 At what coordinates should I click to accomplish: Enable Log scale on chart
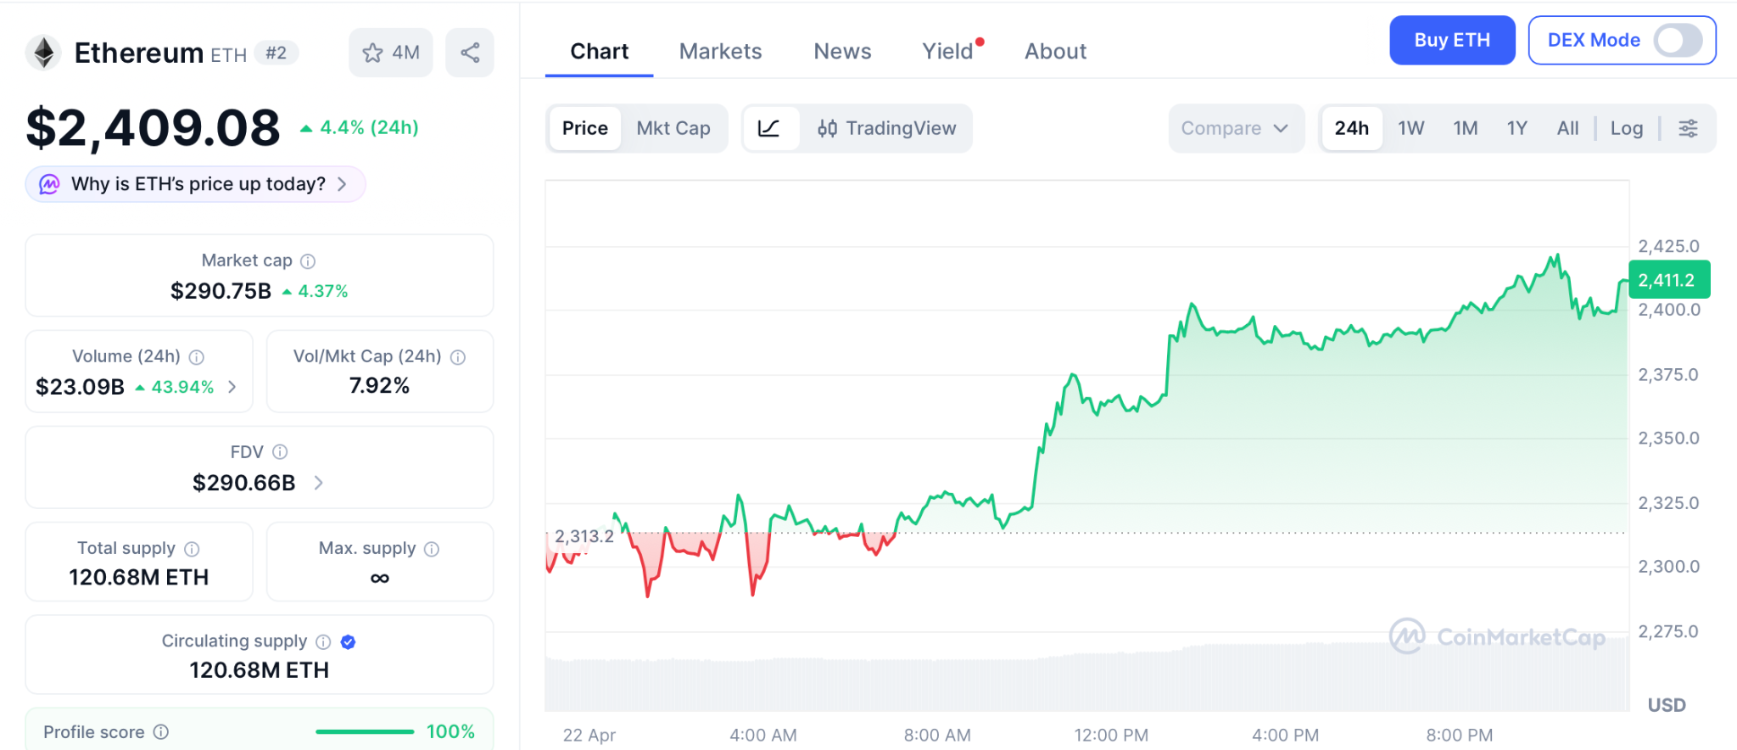click(x=1626, y=128)
